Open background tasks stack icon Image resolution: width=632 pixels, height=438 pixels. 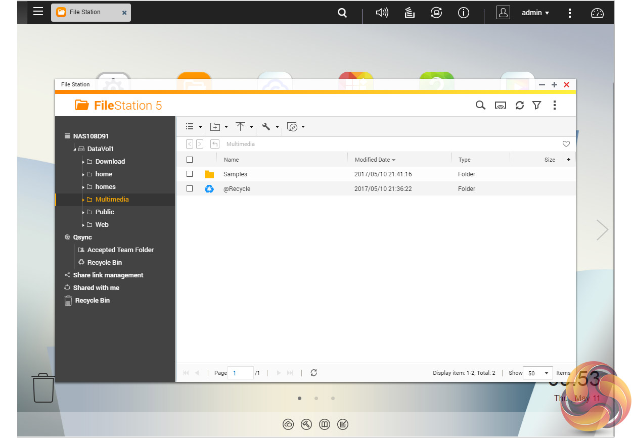click(410, 13)
